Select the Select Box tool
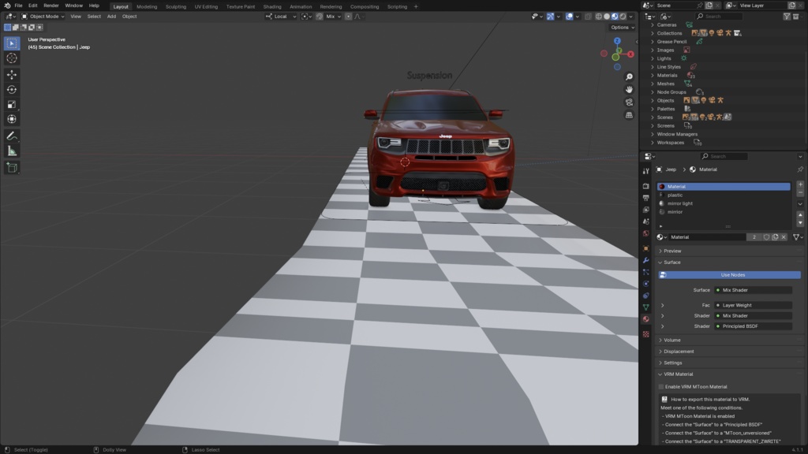The height and width of the screenshot is (454, 808). pyautogui.click(x=12, y=44)
